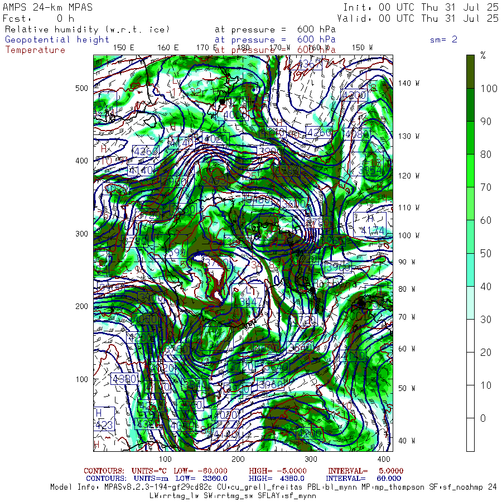Click the 'Fcst: 0 h' forecast hour text
502x502 pixels.
[x=38, y=18]
